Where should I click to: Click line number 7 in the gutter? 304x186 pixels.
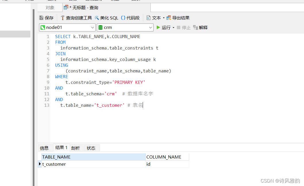pos(48,71)
